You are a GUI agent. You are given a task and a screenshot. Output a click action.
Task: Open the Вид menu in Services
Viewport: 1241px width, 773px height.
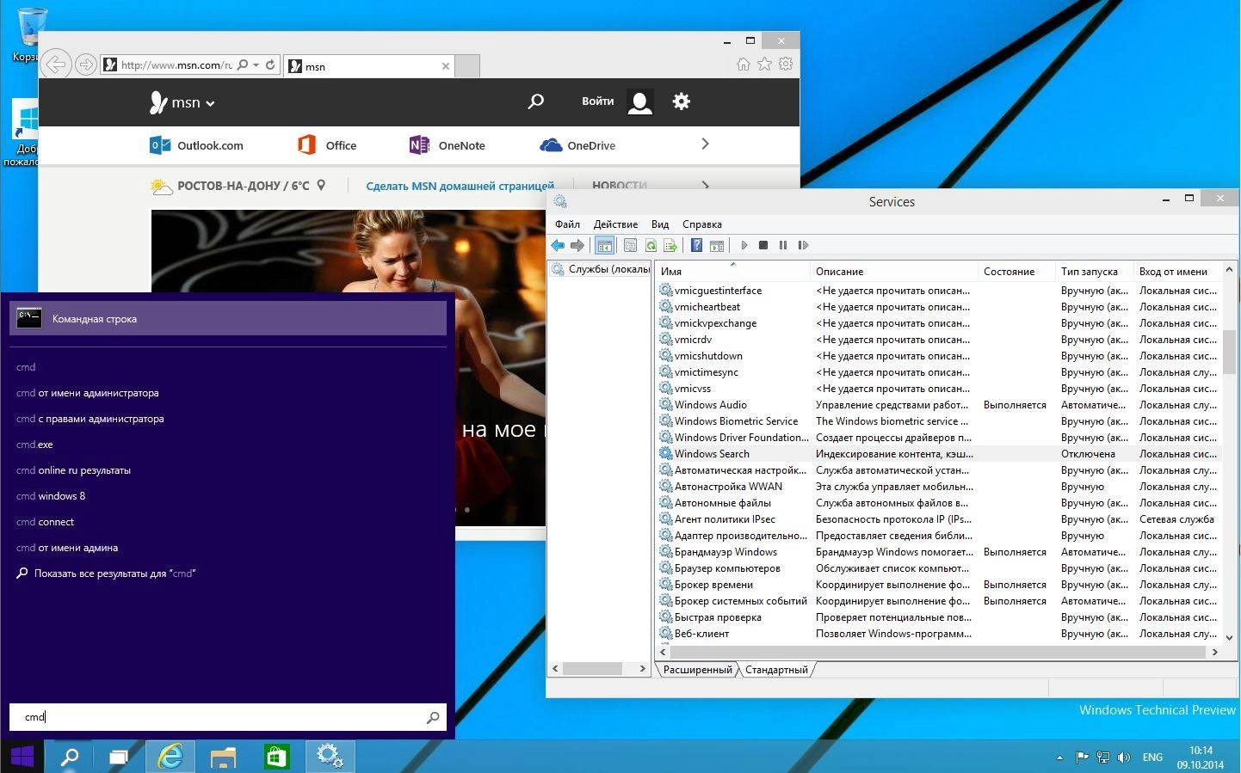(660, 224)
